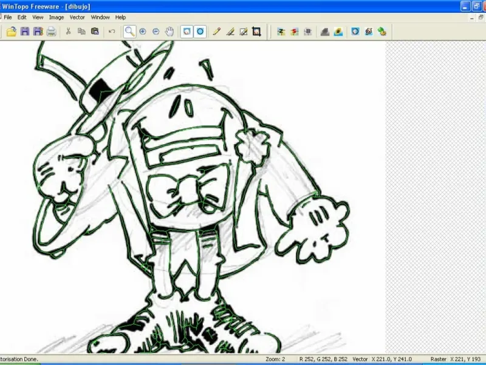
Task: Click the Zoom Out minus icon
Action: [156, 32]
